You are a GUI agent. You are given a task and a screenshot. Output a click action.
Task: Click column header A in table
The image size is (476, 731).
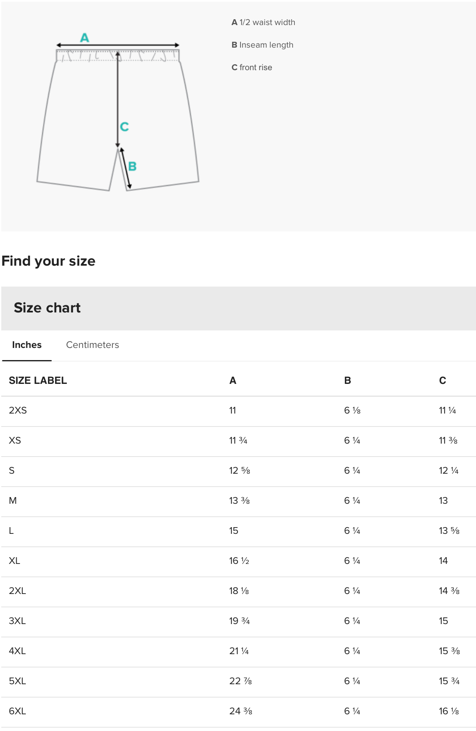pos(233,381)
